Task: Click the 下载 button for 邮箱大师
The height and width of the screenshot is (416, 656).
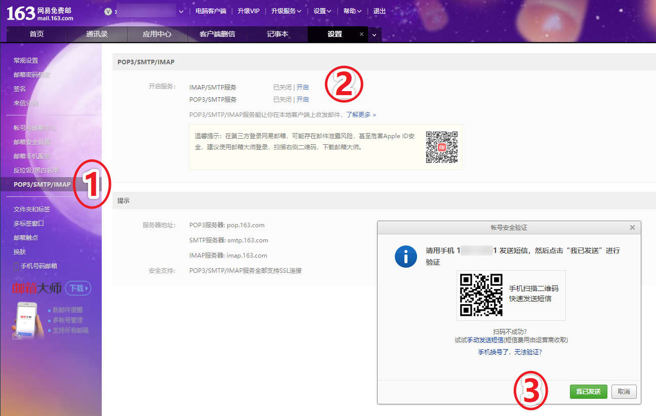Action: (78, 288)
